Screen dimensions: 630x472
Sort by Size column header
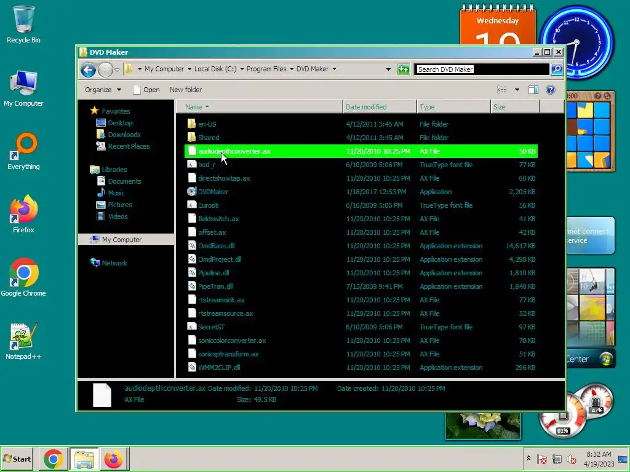pyautogui.click(x=515, y=107)
